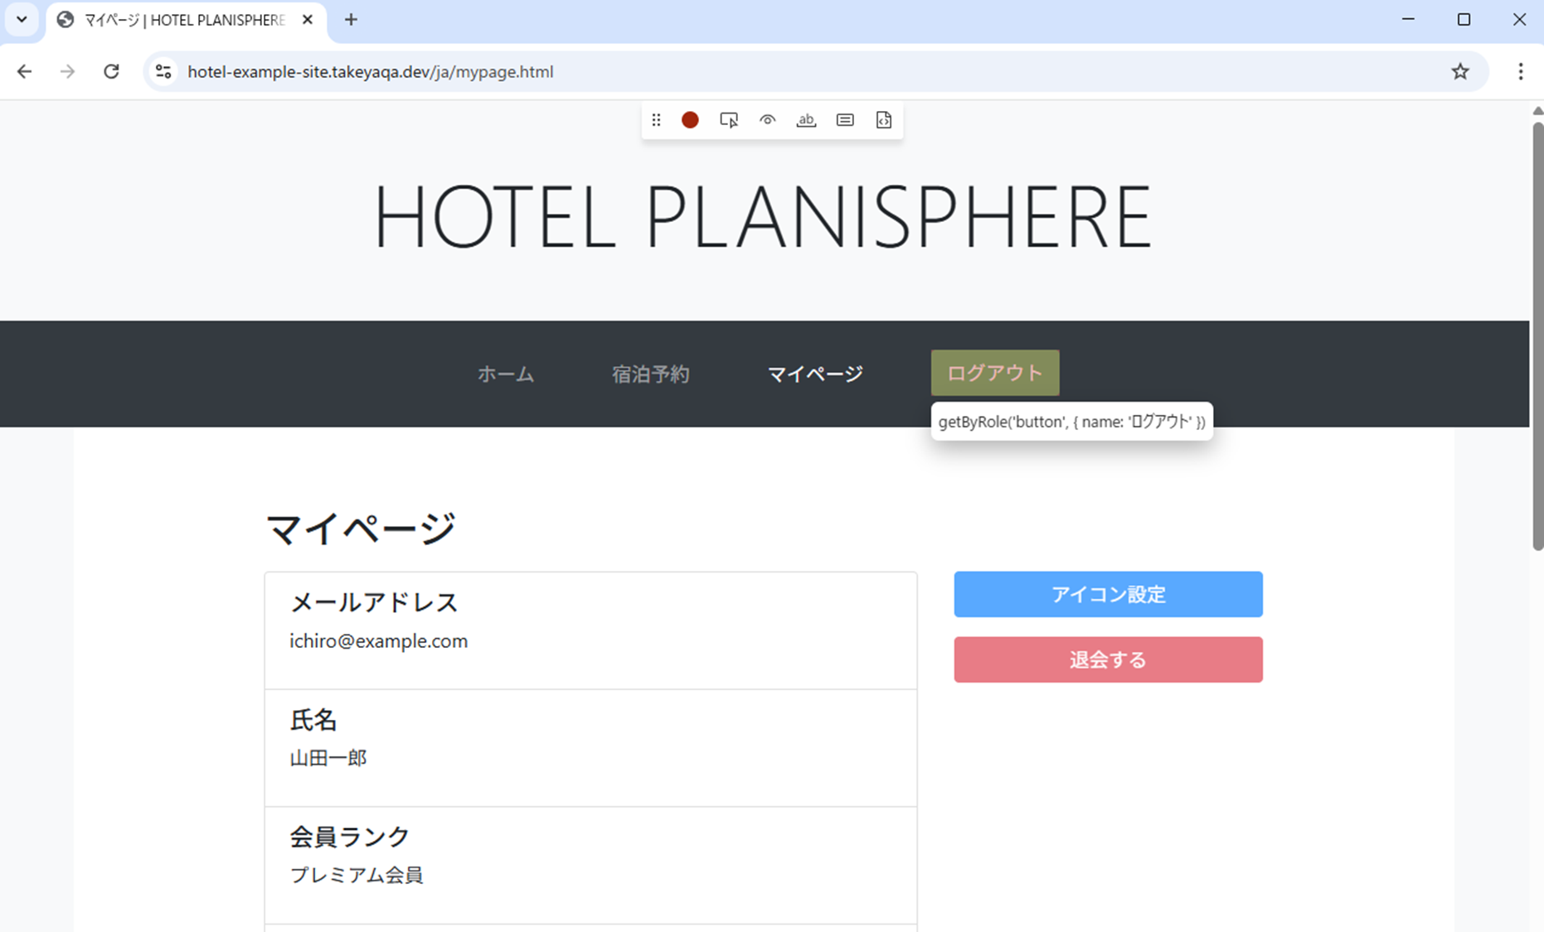The image size is (1544, 932).
Task: Select the Assert text 'ab' tool
Action: [806, 120]
